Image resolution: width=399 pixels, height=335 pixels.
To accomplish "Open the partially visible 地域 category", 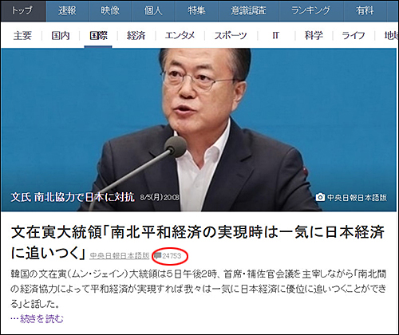I will (x=391, y=35).
